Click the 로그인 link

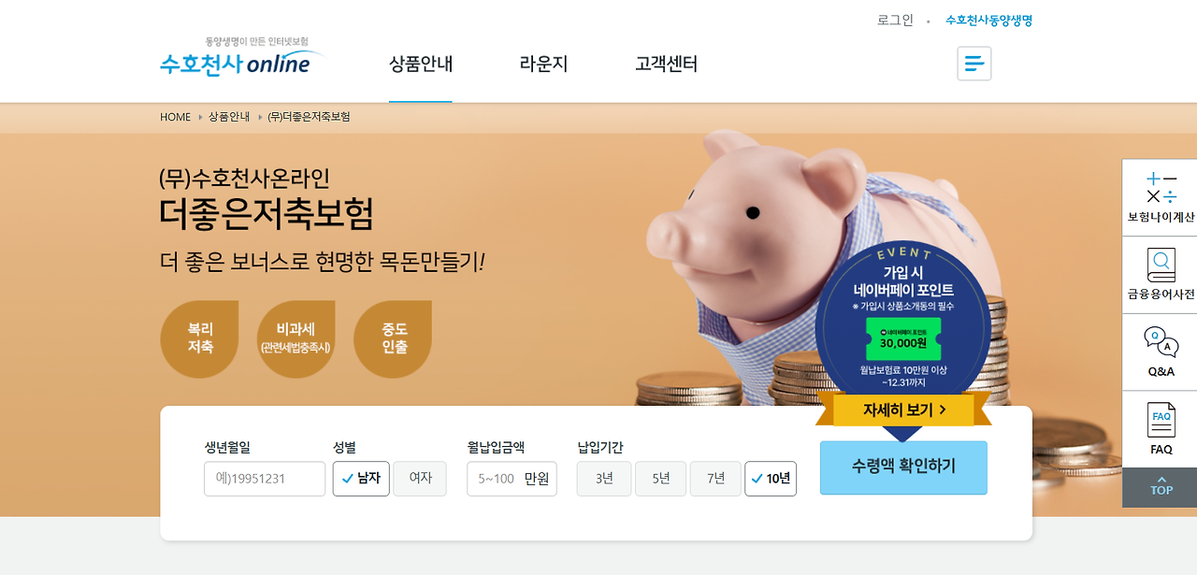[x=895, y=20]
